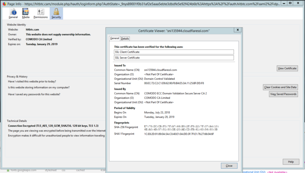Select the General tab in Certificate Viewer
Viewport: 305px width, 173px height.
[x=115, y=38]
